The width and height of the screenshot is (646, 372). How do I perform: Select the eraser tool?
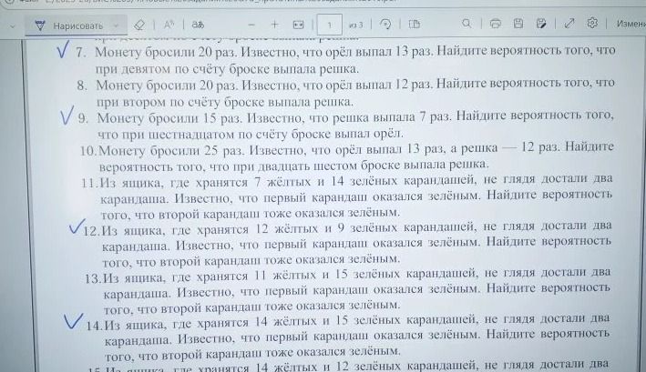(x=139, y=25)
